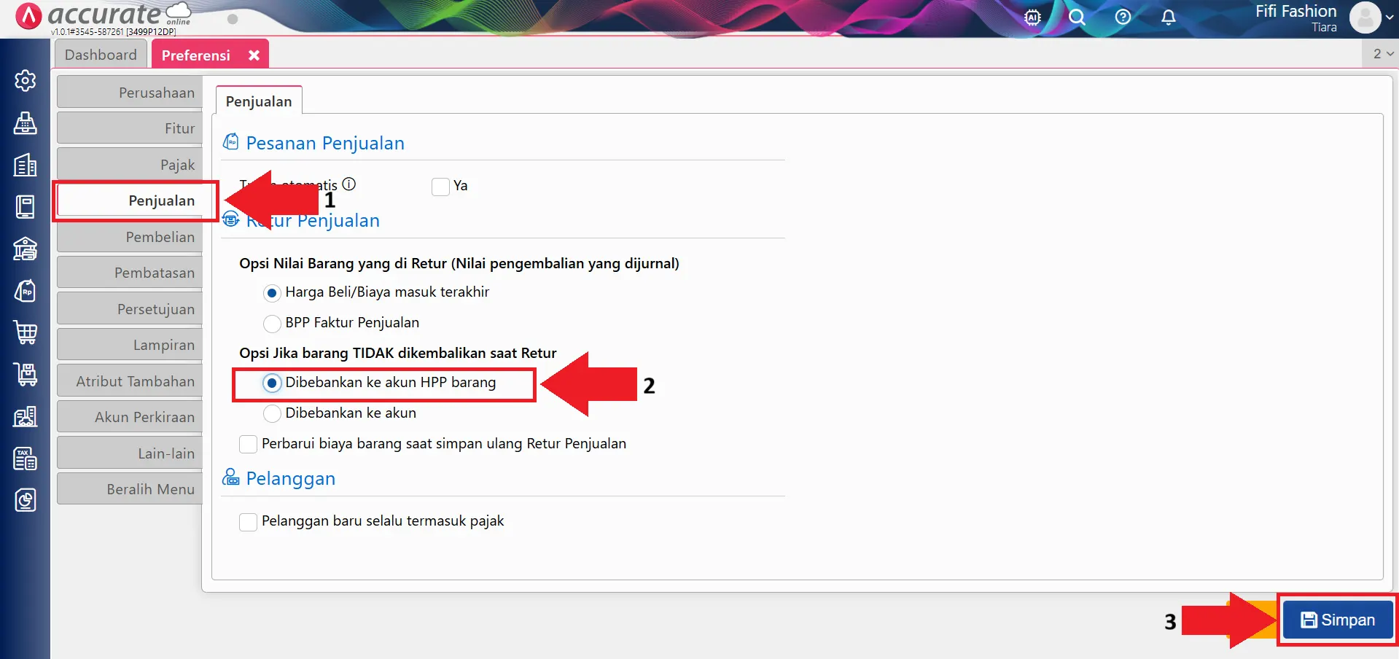
Task: Expand the user profile dropdown arrow
Action: (x=1389, y=17)
